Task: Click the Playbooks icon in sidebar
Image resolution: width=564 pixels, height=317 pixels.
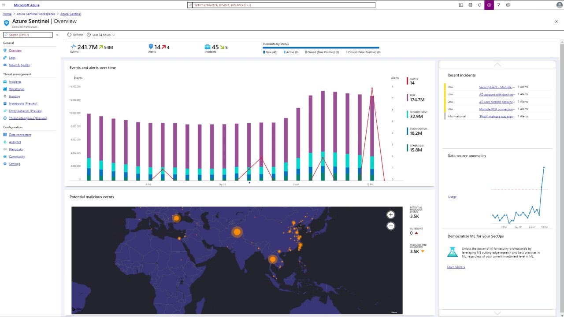Action: (5, 149)
